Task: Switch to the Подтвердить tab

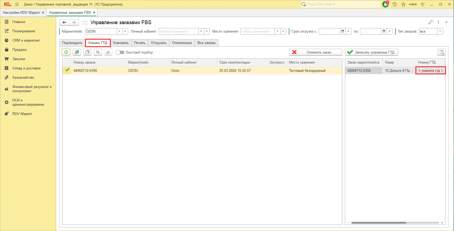Action: coord(72,43)
